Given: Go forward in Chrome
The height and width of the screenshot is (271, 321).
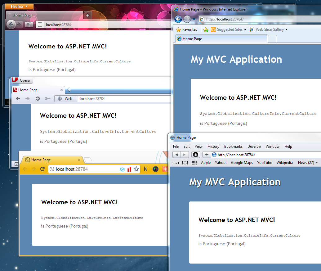Looking at the screenshot, I should point(33,169).
